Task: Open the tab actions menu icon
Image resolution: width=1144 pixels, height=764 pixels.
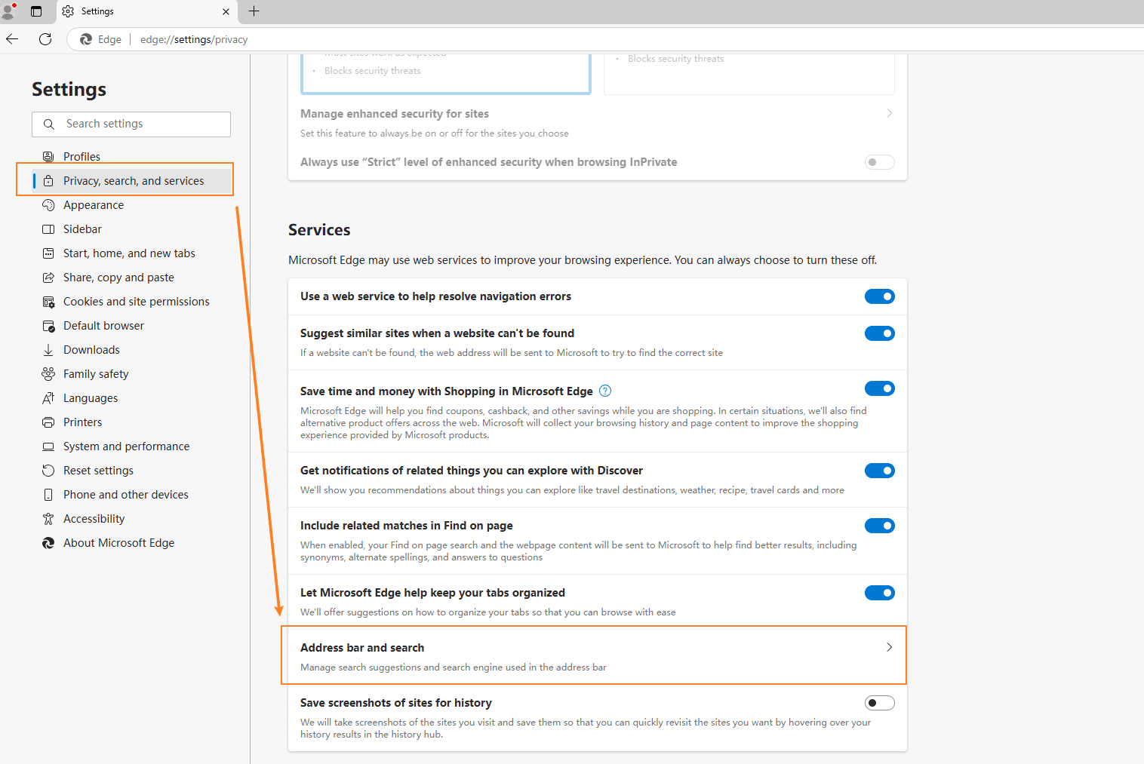Action: point(36,11)
